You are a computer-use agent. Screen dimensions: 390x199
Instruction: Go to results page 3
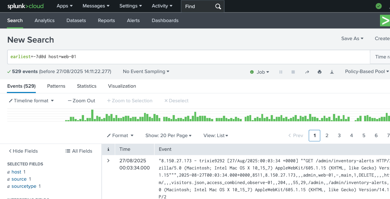[x=339, y=136]
